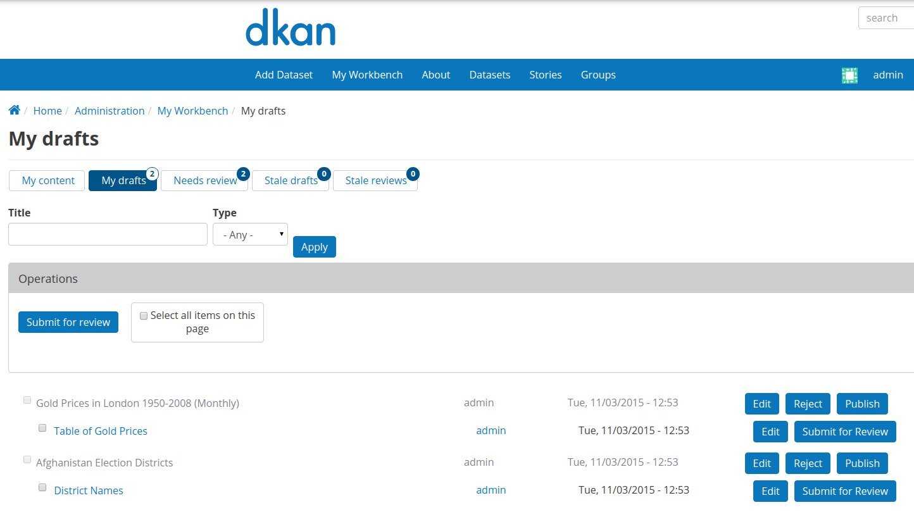The width and height of the screenshot is (914, 524).
Task: Publish the Gold Prices in London dataset
Action: (x=862, y=404)
